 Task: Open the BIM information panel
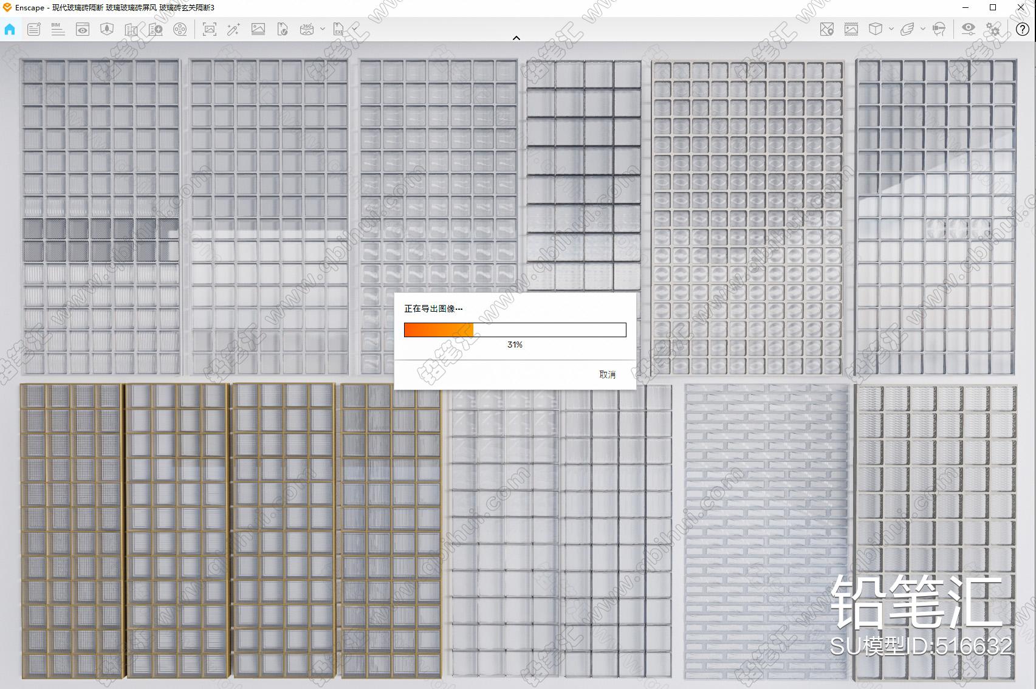pyautogui.click(x=58, y=29)
